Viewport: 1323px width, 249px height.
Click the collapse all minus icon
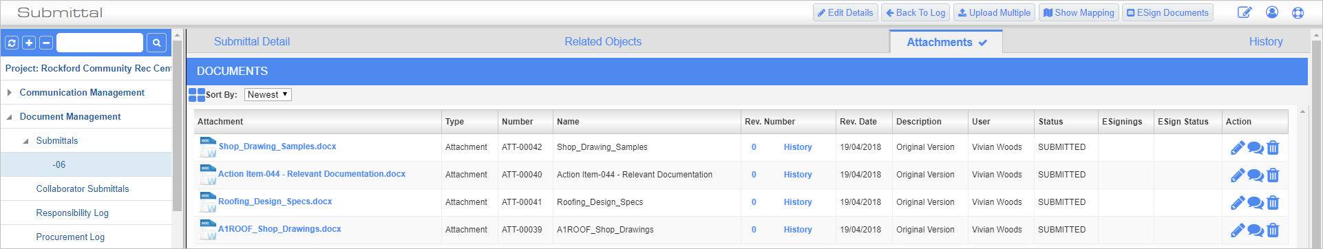point(46,43)
